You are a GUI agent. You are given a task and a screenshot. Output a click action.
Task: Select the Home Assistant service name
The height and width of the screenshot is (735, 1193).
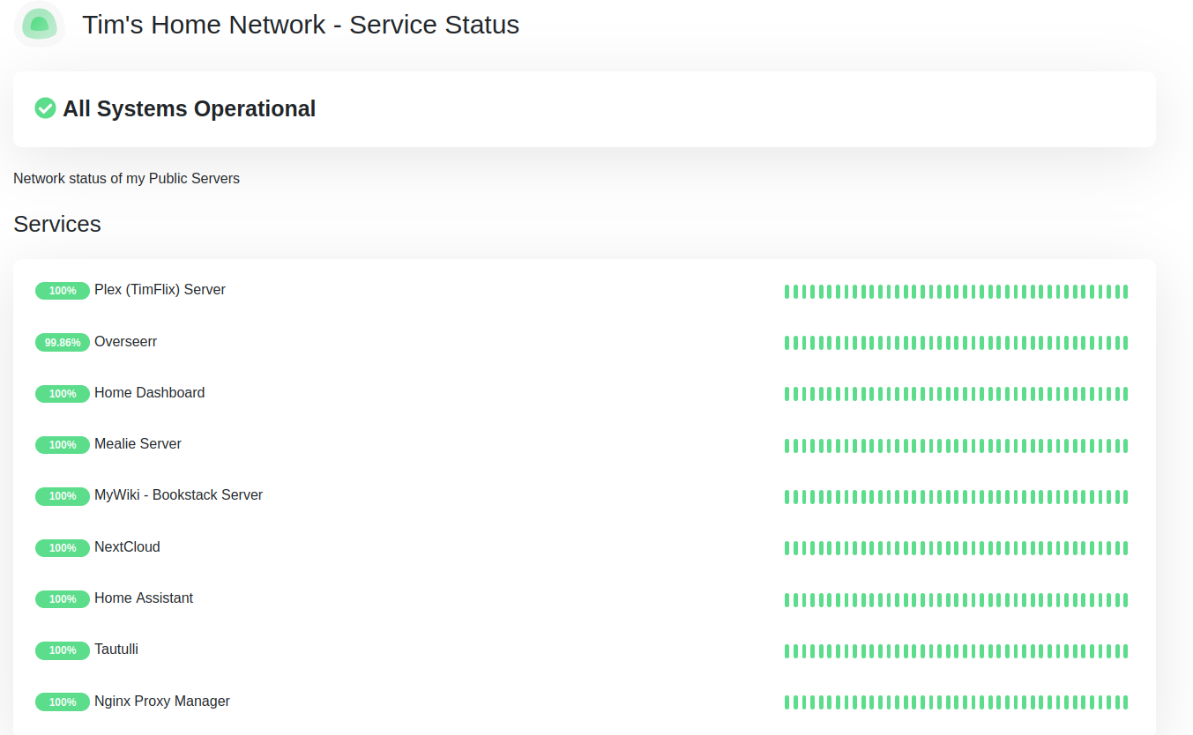(144, 598)
